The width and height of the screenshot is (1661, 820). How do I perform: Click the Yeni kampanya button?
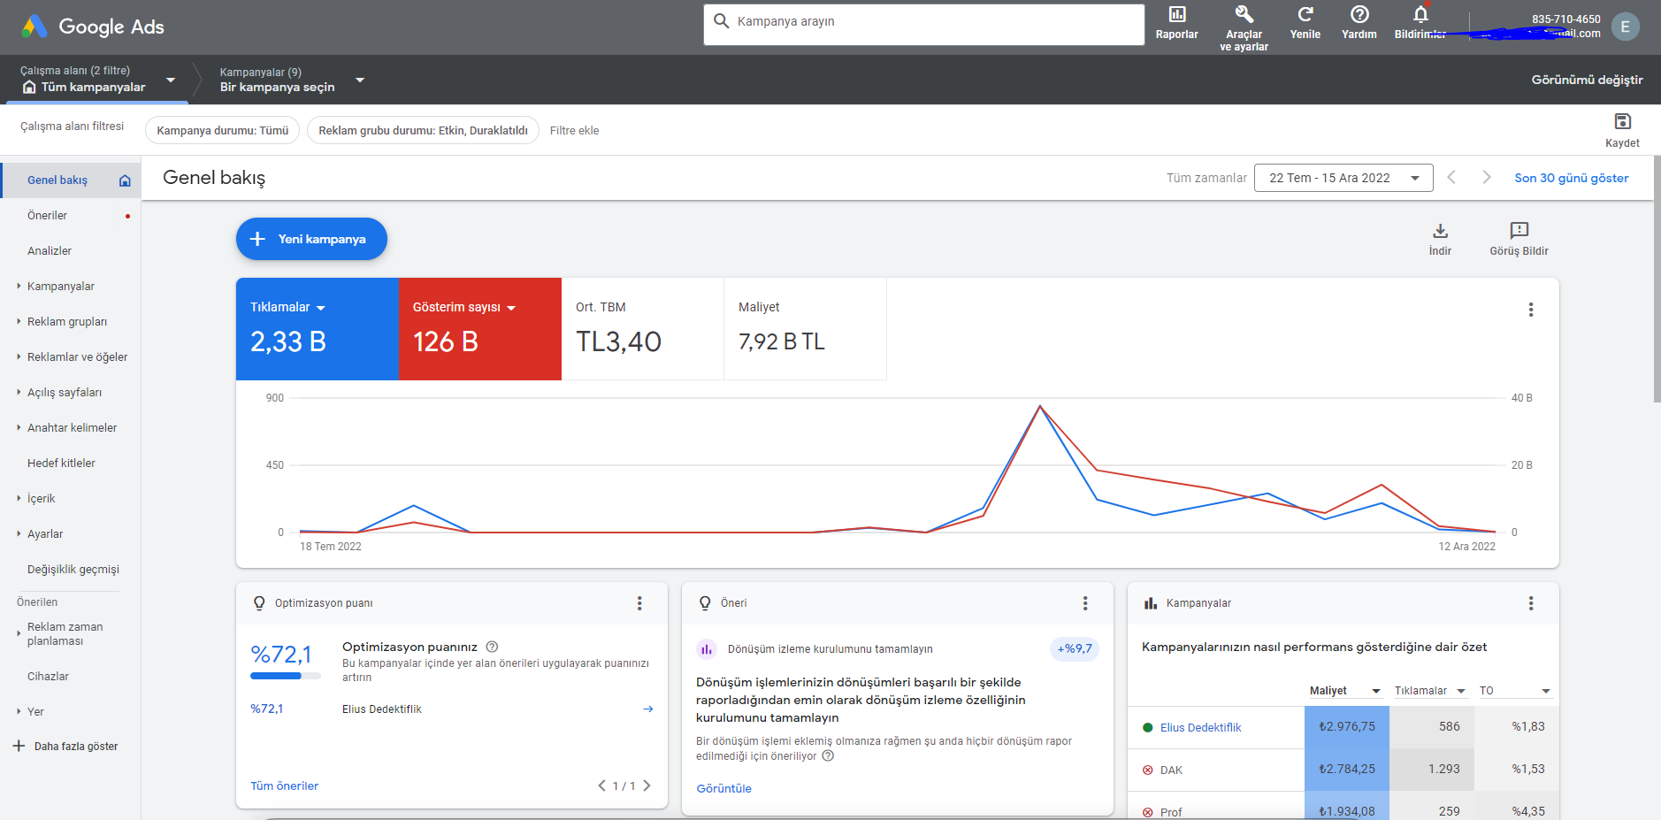coord(311,239)
